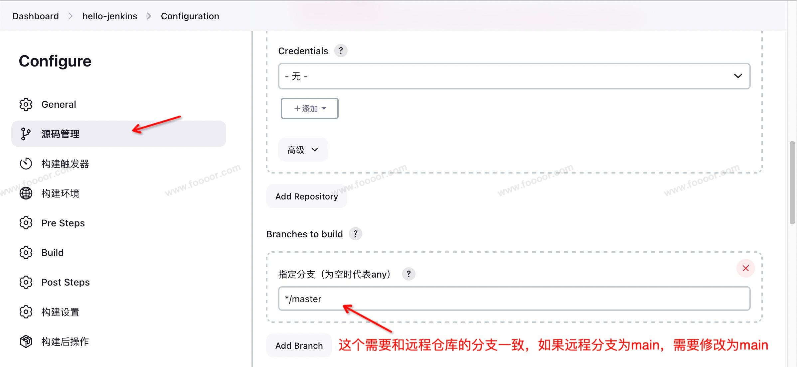Click the 源码管理 branch icon
This screenshot has height=367, width=797.
pos(26,134)
